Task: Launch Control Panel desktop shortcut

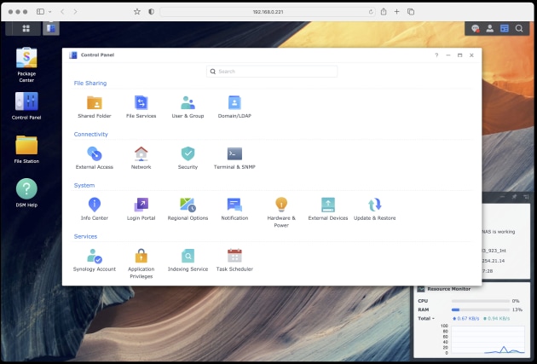Action: pyautogui.click(x=26, y=106)
